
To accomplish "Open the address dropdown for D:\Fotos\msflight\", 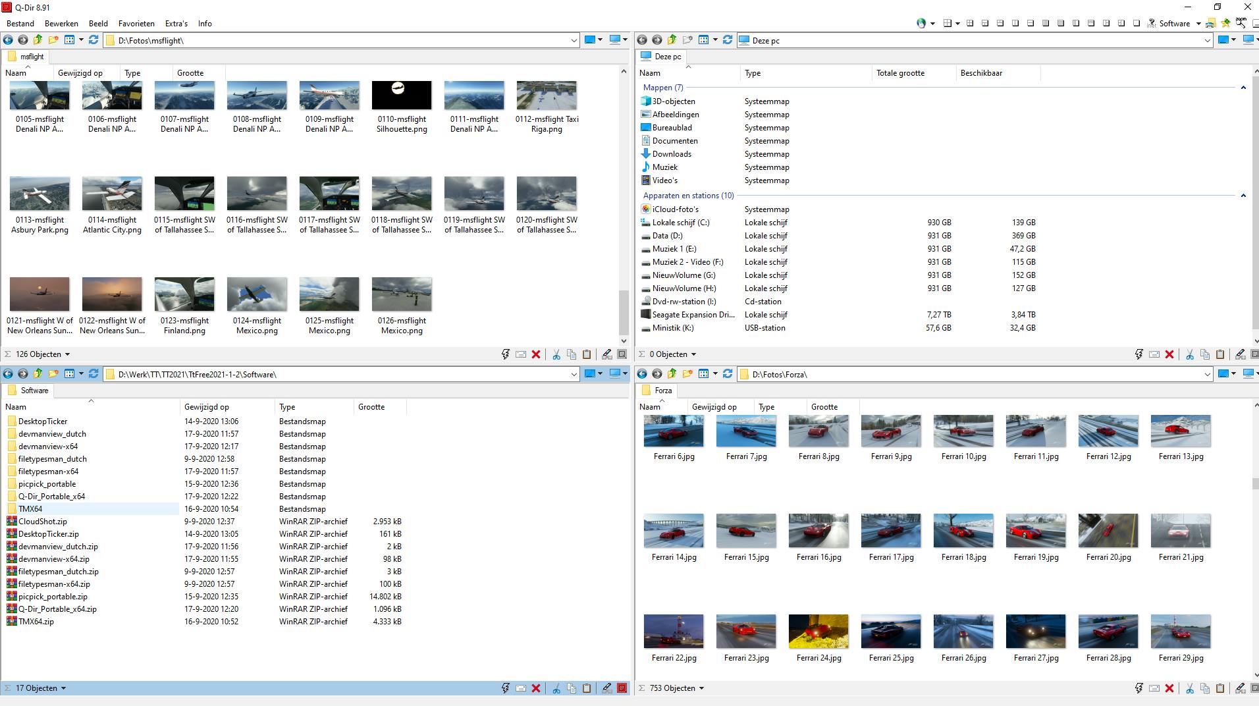I will click(x=574, y=40).
